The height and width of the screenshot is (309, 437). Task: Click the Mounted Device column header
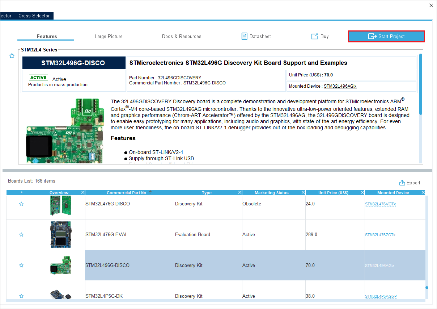(x=393, y=193)
